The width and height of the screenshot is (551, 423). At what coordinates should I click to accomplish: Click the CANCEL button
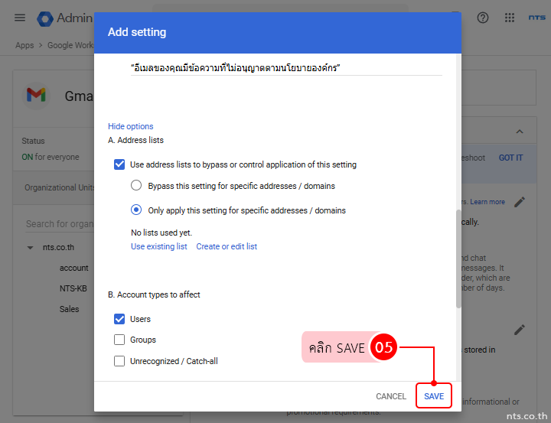click(391, 396)
